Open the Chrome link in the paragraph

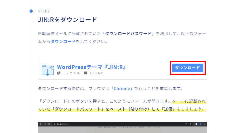(x=122, y=88)
